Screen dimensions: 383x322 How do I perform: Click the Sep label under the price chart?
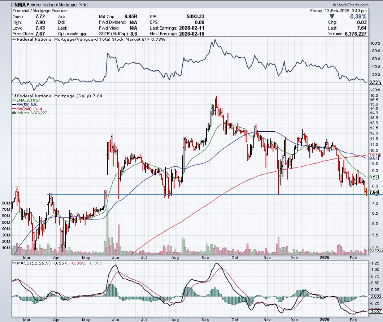205,257
